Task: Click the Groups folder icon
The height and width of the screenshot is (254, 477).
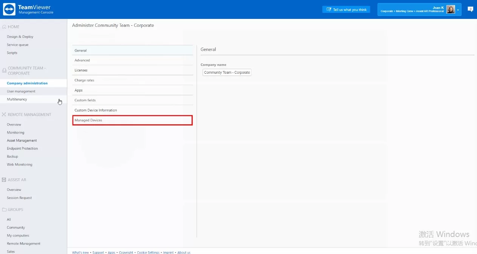Action: (x=4, y=210)
